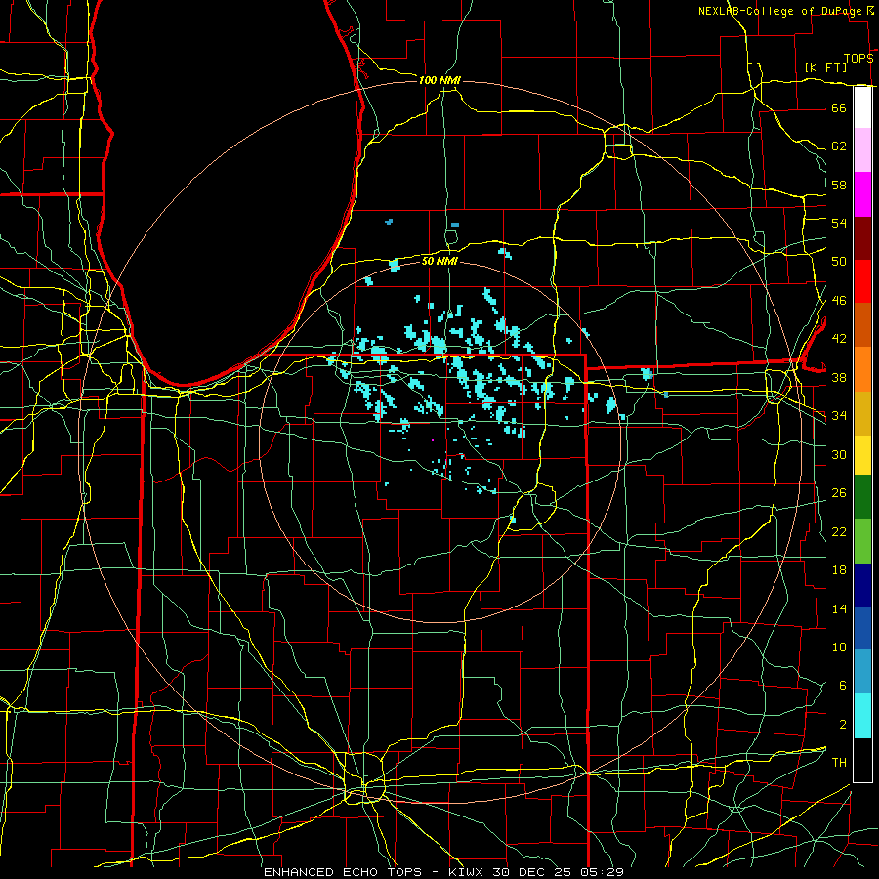Click the medium blue swatch beside 10
Image resolution: width=879 pixels, height=879 pixels.
click(x=862, y=628)
